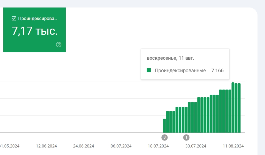Click the truncated Проиндексирова… card label
Screen dimensions: 265x155
[37, 19]
